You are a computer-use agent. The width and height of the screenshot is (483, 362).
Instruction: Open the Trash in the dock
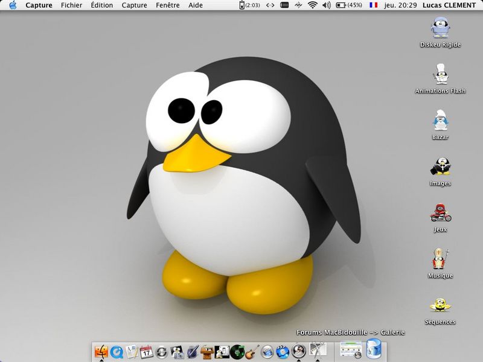[x=374, y=349]
